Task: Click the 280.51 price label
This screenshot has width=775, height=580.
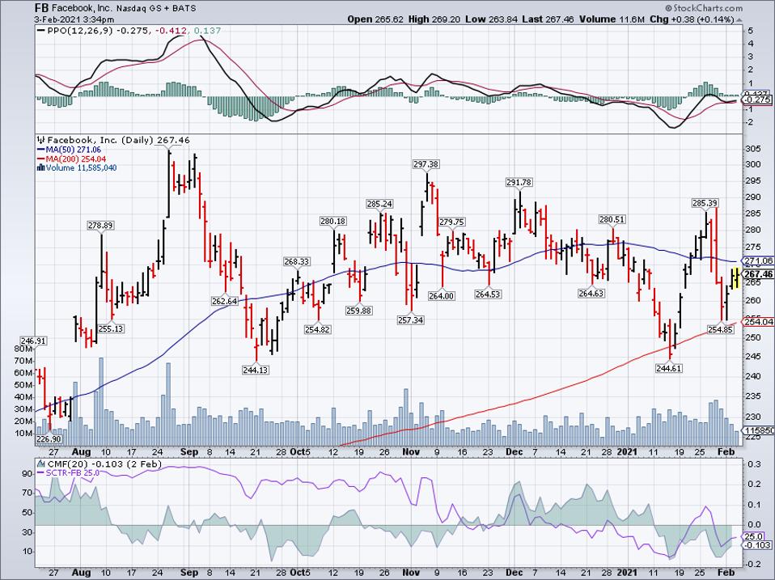Action: point(612,219)
